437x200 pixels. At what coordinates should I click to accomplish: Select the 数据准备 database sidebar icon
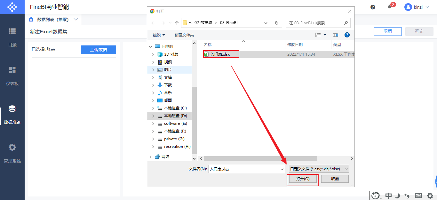click(12, 109)
